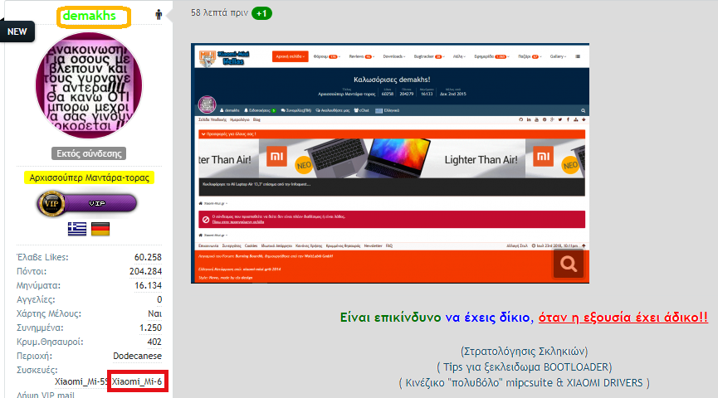This screenshot has width=718, height=398.
Task: Click the +1 like counter badge
Action: click(261, 13)
